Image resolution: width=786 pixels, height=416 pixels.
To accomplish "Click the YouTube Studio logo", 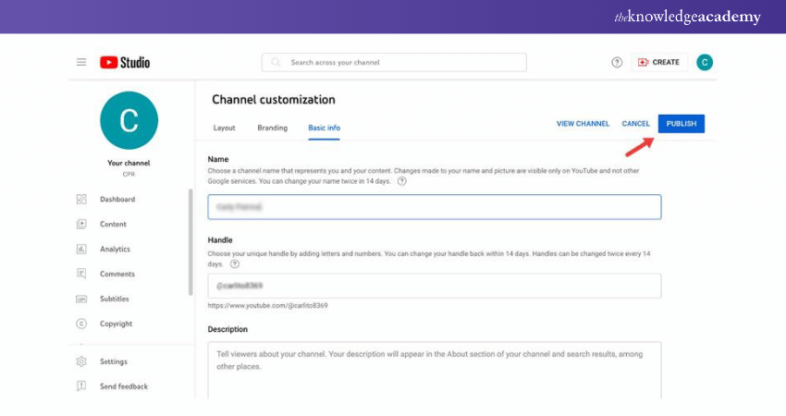I will 125,62.
